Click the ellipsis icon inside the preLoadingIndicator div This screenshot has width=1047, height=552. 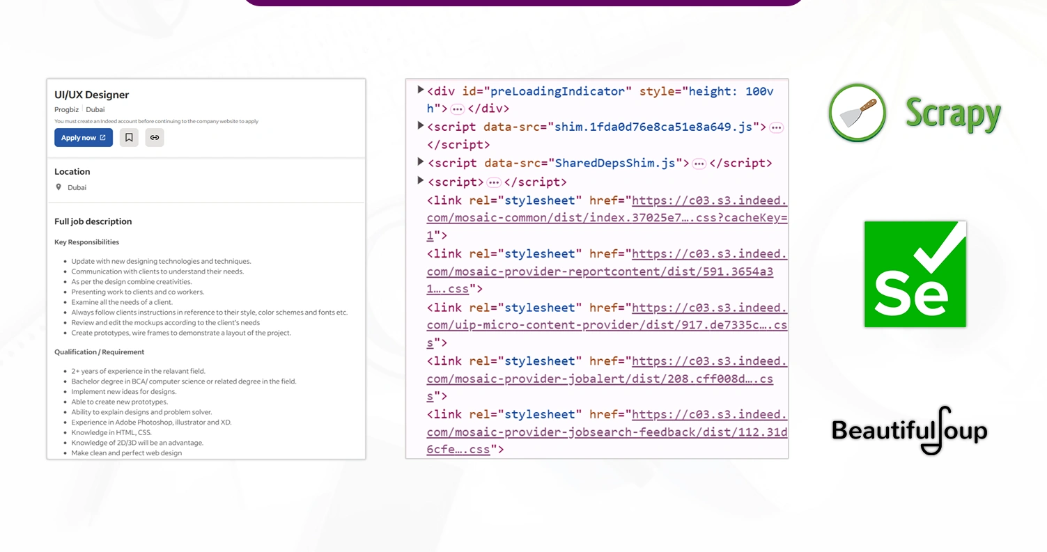[459, 109]
